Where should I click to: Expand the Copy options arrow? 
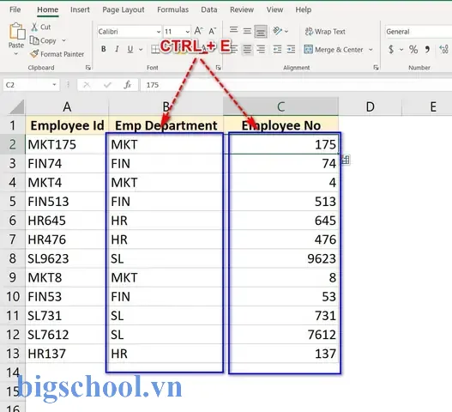[63, 40]
